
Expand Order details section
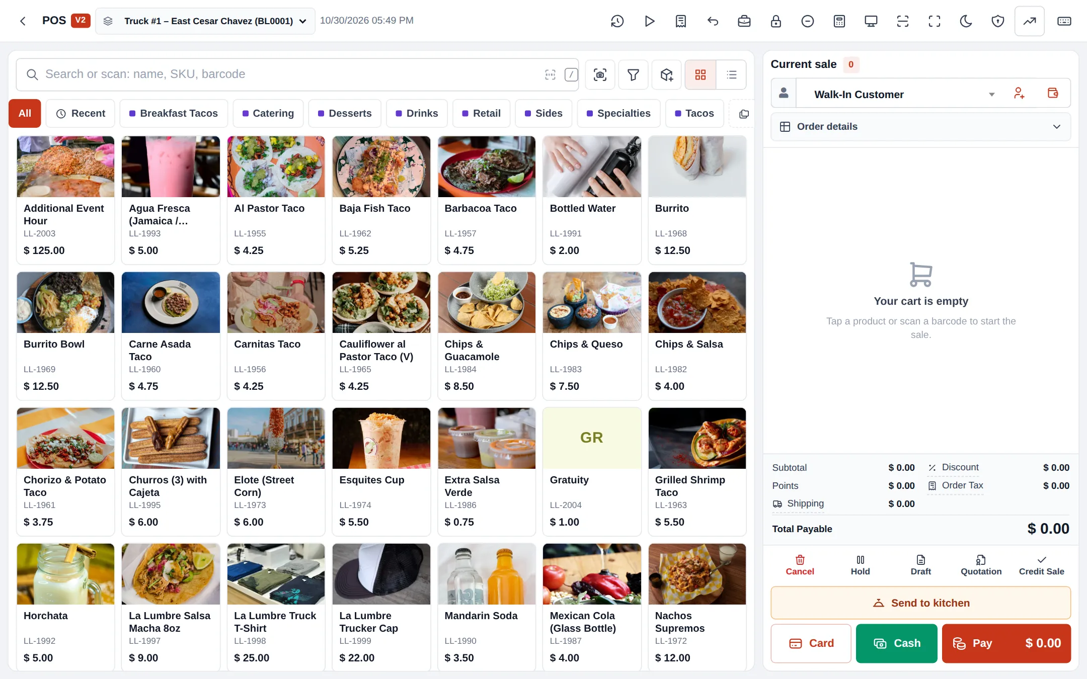click(920, 127)
